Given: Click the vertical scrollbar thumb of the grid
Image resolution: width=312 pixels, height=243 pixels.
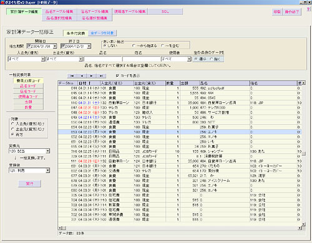Looking at the screenshot, I should pos(304,154).
